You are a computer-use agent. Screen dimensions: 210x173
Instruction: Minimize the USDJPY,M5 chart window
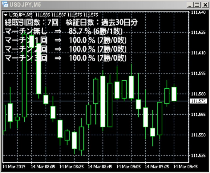click(x=190, y=5)
